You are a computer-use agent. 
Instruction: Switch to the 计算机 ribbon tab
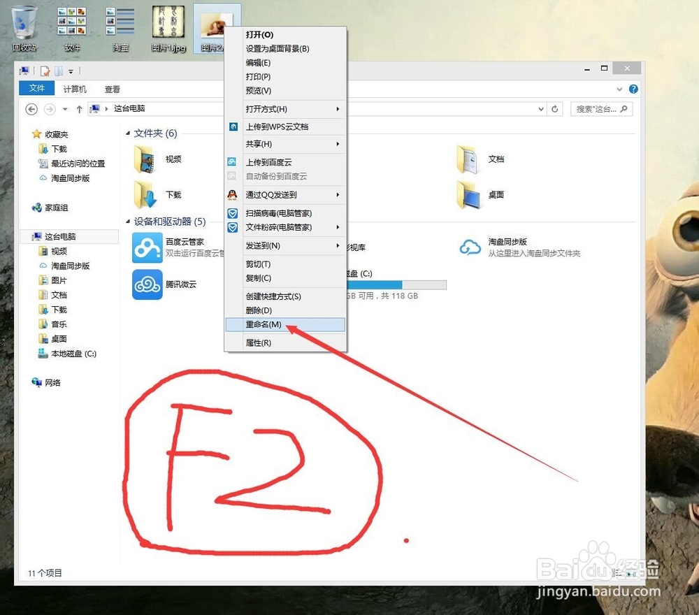pyautogui.click(x=75, y=89)
